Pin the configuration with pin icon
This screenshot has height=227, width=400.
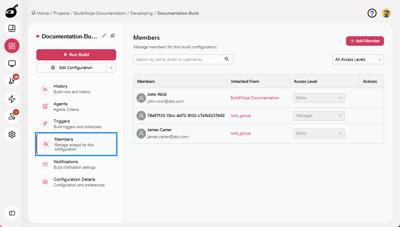pos(112,36)
